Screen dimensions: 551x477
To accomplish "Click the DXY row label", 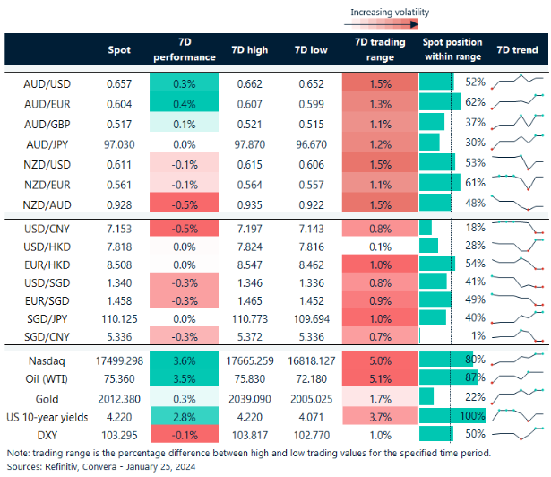I will pyautogui.click(x=49, y=434).
